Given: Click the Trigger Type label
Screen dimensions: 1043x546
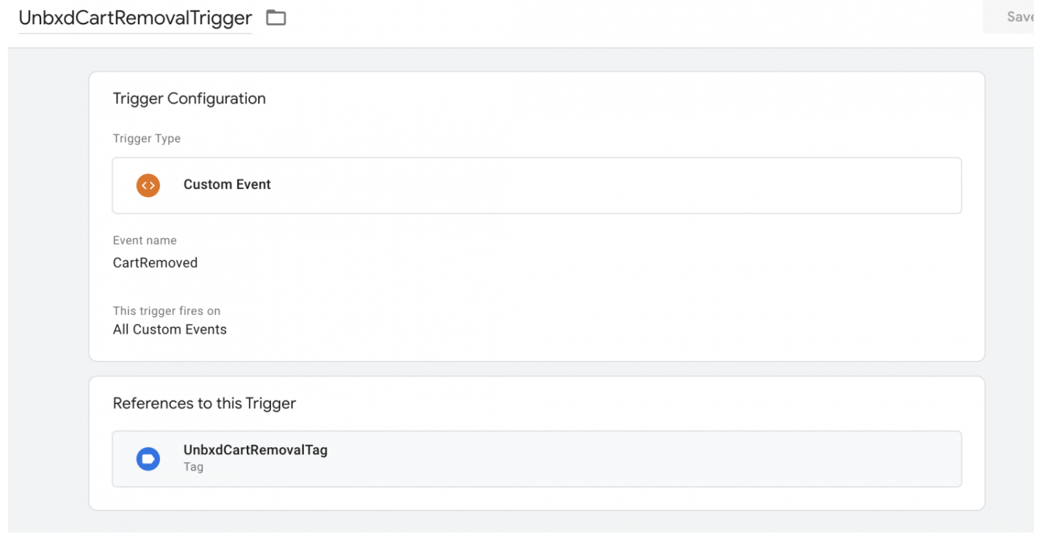Looking at the screenshot, I should pos(147,139).
